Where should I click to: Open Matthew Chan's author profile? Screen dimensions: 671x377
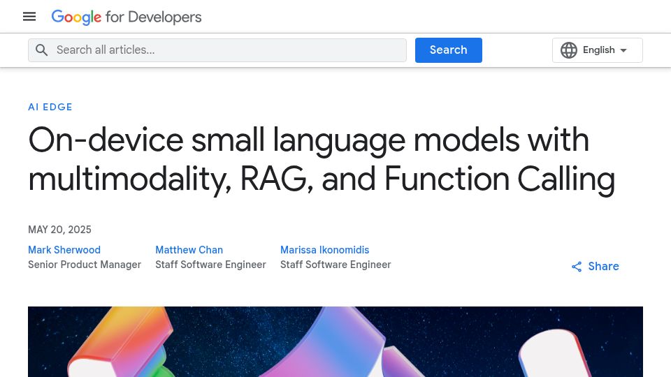(x=189, y=250)
